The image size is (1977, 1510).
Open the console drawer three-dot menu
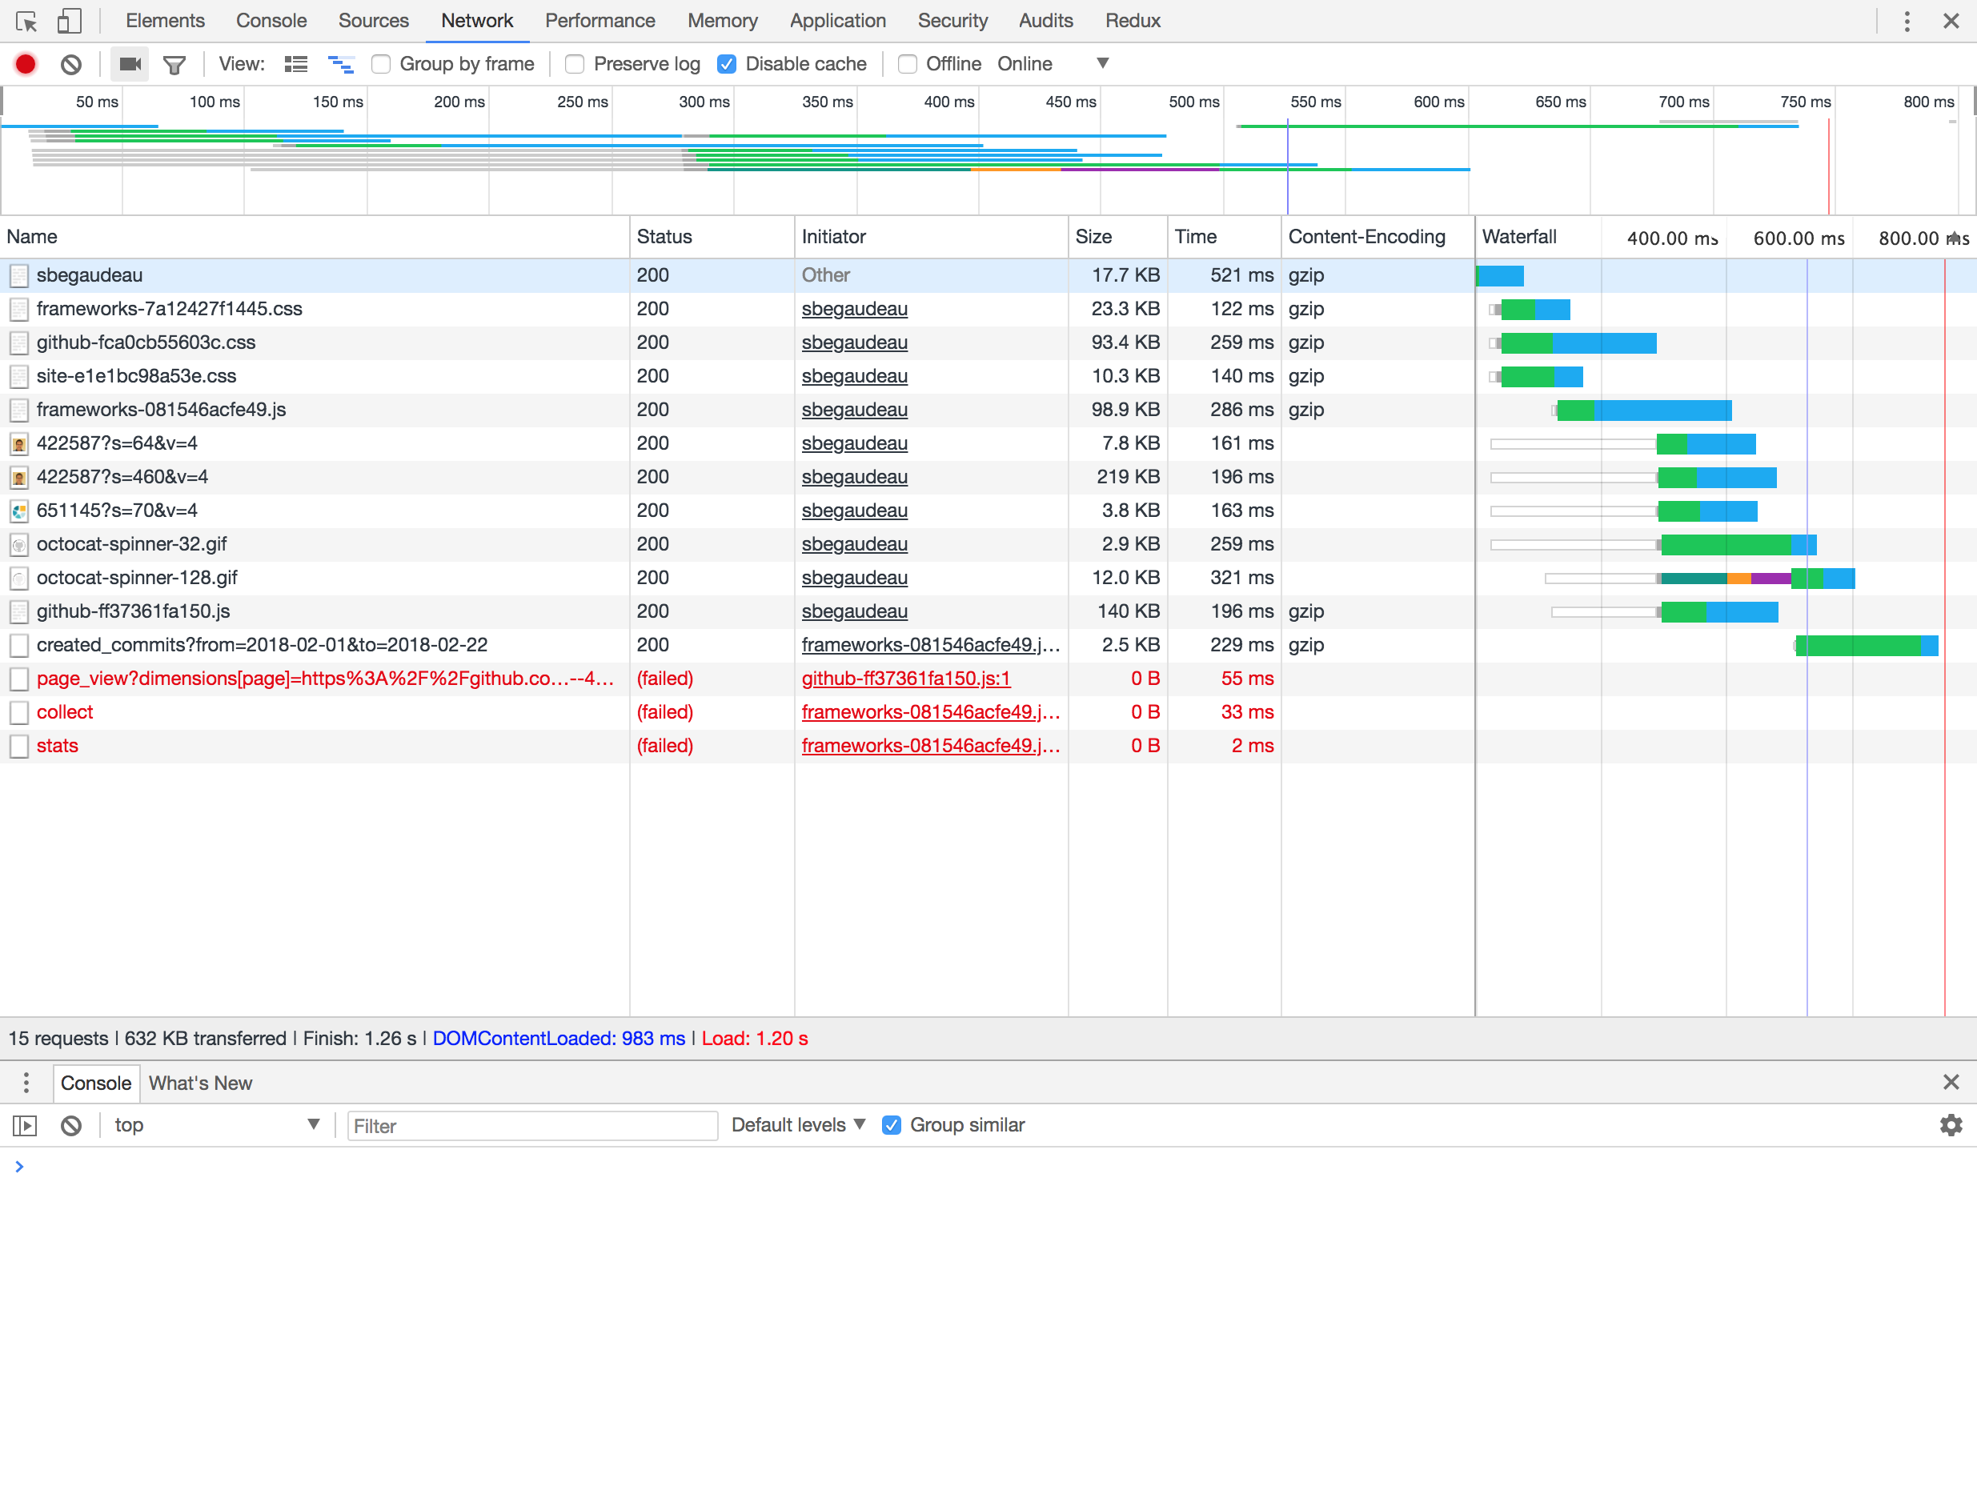click(26, 1082)
